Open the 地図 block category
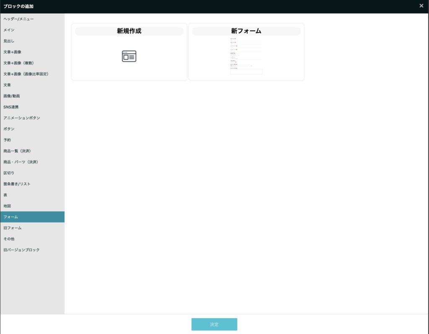 tap(7, 206)
